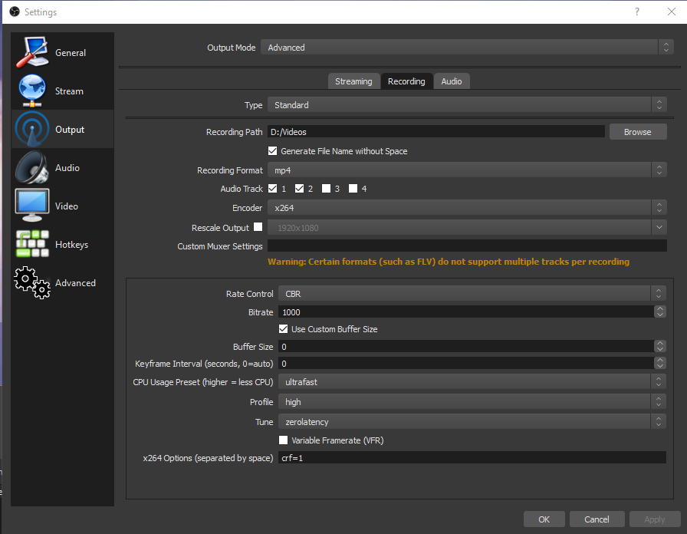687x534 pixels.
Task: Click the Apply button
Action: coord(655,519)
